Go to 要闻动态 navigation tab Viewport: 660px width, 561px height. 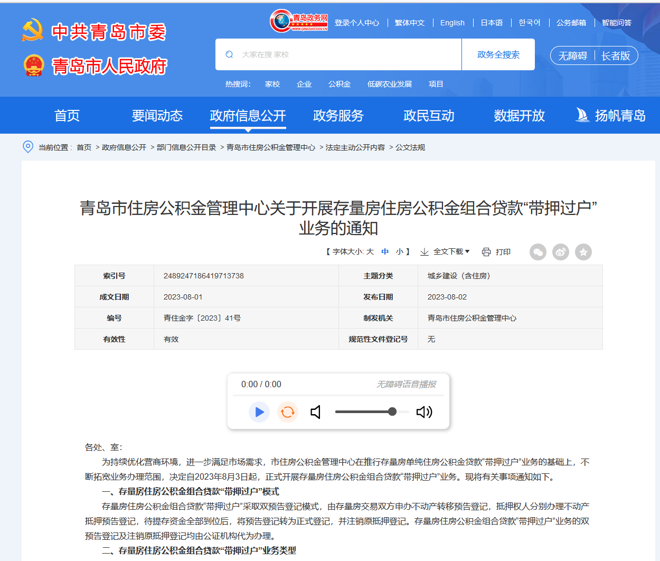pyautogui.click(x=157, y=116)
